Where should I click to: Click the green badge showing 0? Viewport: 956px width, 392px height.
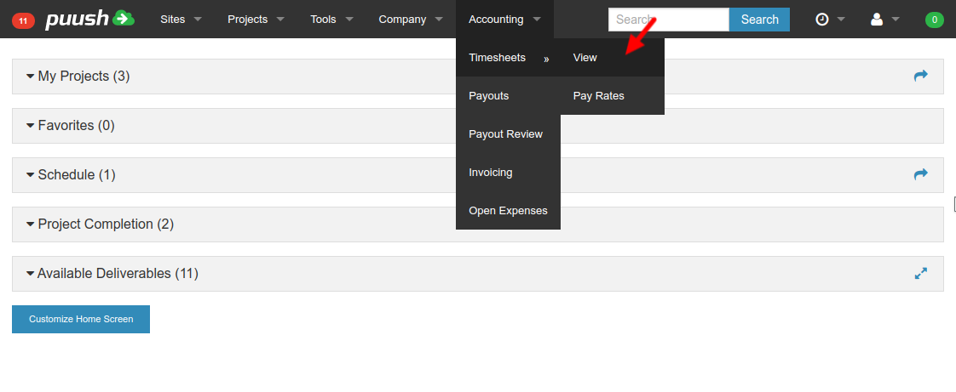click(934, 20)
